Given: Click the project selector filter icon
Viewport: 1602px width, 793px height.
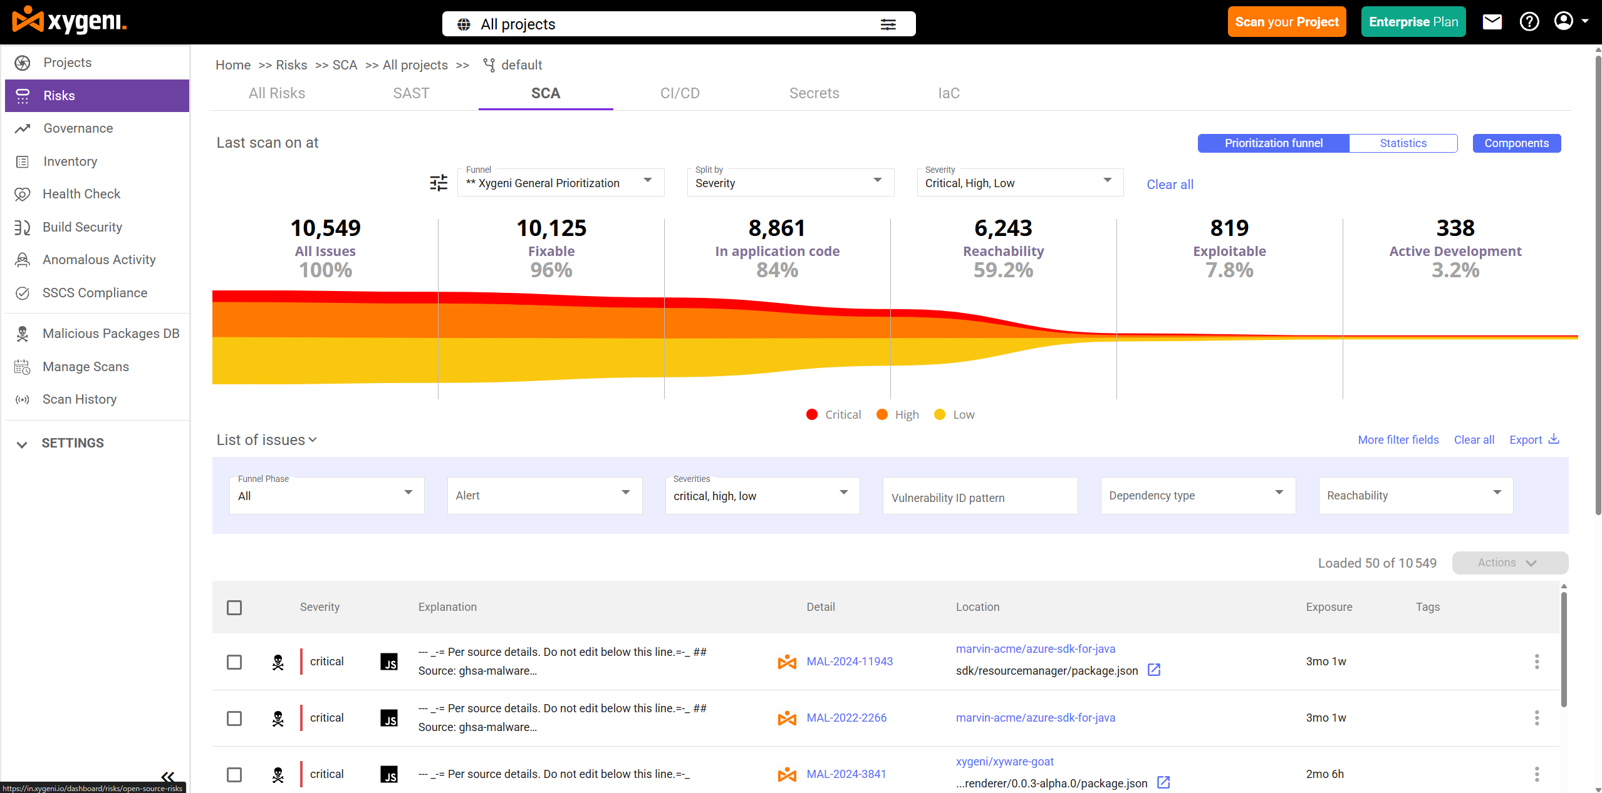Looking at the screenshot, I should [x=888, y=24].
